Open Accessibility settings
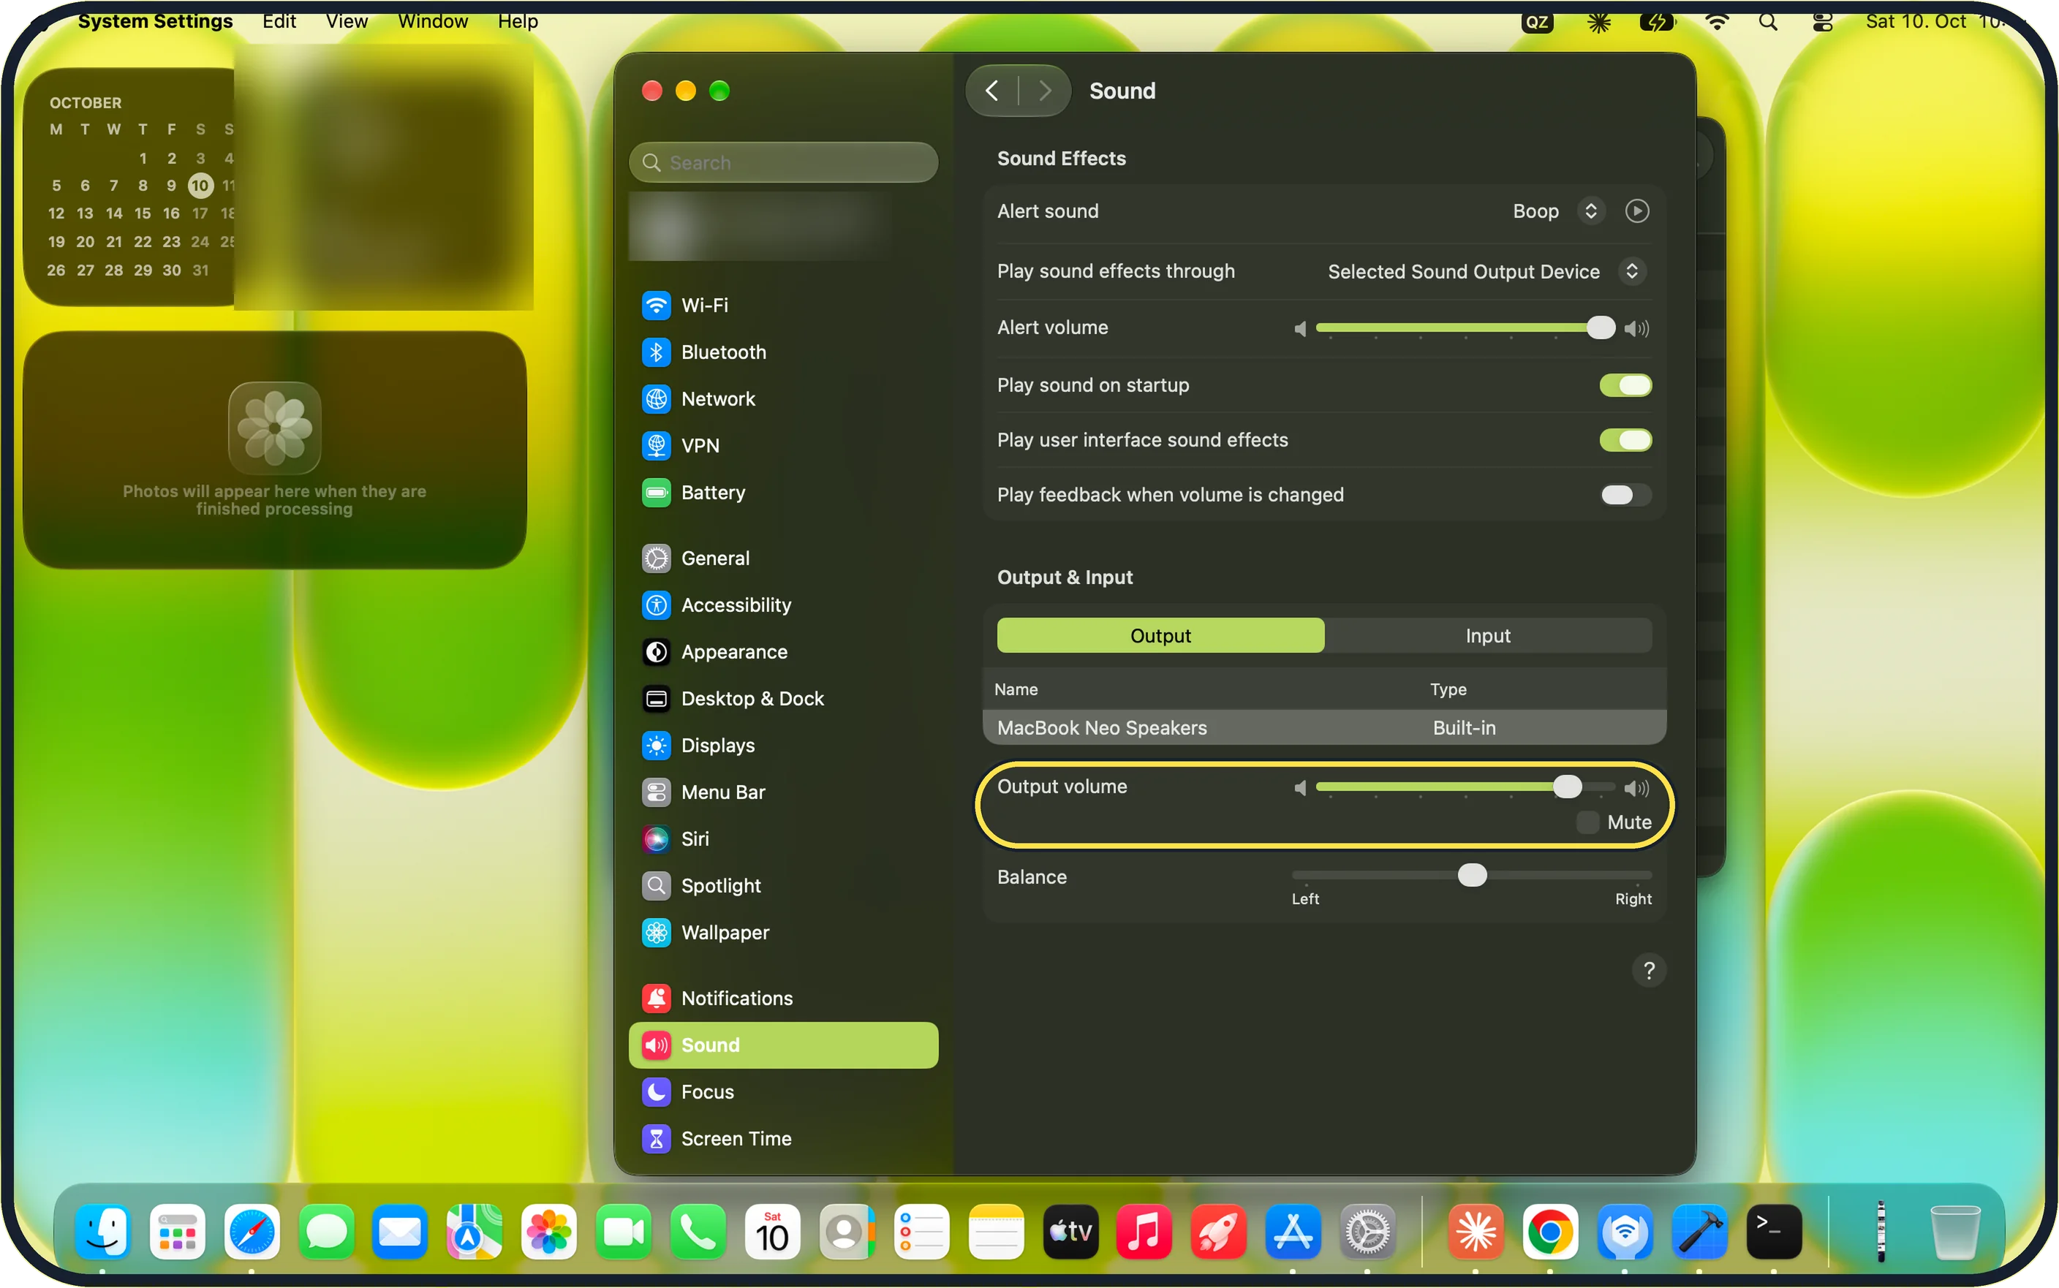2059x1288 pixels. tap(783, 605)
